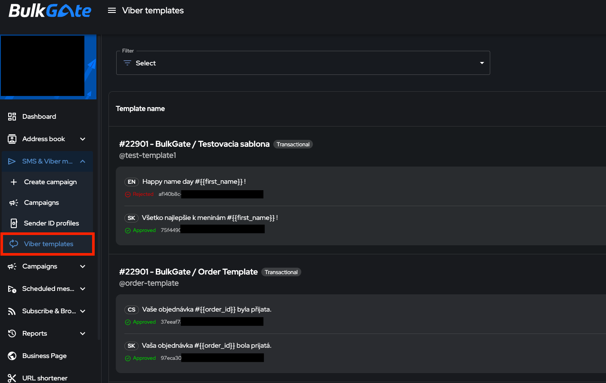This screenshot has width=606, height=383.
Task: Click Approved check icon for Vaše objednávka template
Action: [128, 322]
